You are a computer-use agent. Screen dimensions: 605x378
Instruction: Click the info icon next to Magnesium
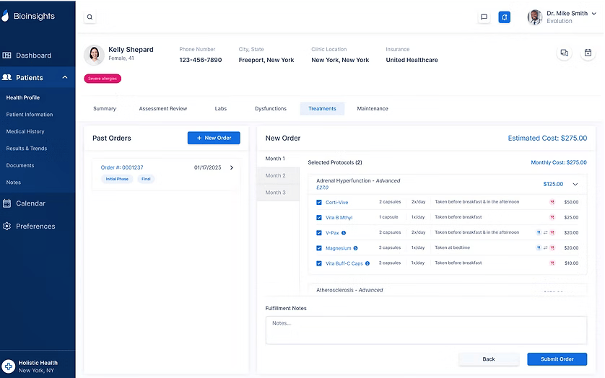355,248
